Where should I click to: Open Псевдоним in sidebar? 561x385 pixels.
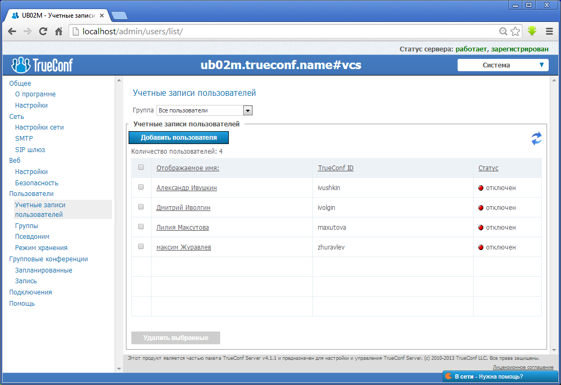(x=32, y=237)
